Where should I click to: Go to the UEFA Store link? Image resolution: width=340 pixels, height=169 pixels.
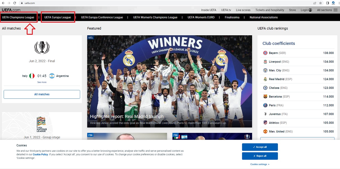click(x=292, y=10)
